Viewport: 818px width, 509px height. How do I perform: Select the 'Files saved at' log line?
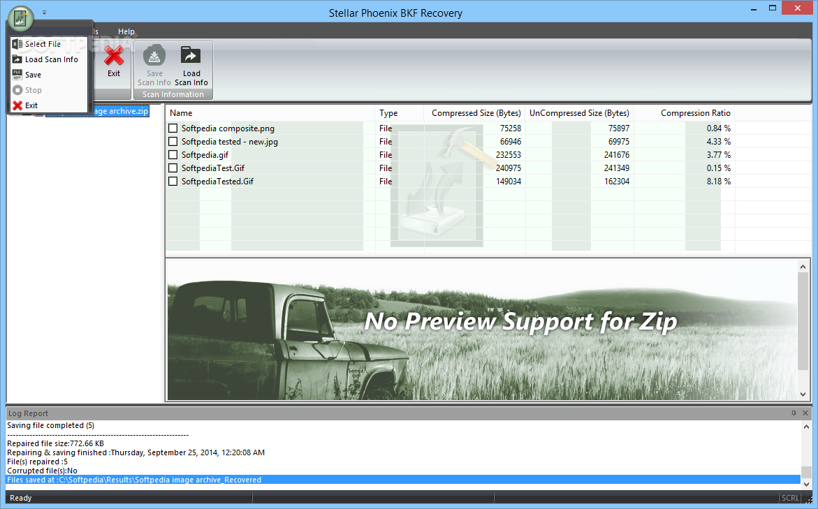[x=403, y=480]
